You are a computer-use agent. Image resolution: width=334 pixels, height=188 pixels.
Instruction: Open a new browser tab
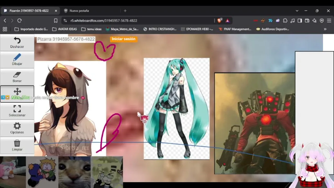coord(125,11)
